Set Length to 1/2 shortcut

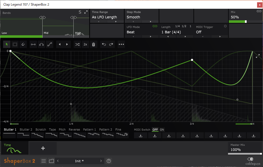coord(184,26)
